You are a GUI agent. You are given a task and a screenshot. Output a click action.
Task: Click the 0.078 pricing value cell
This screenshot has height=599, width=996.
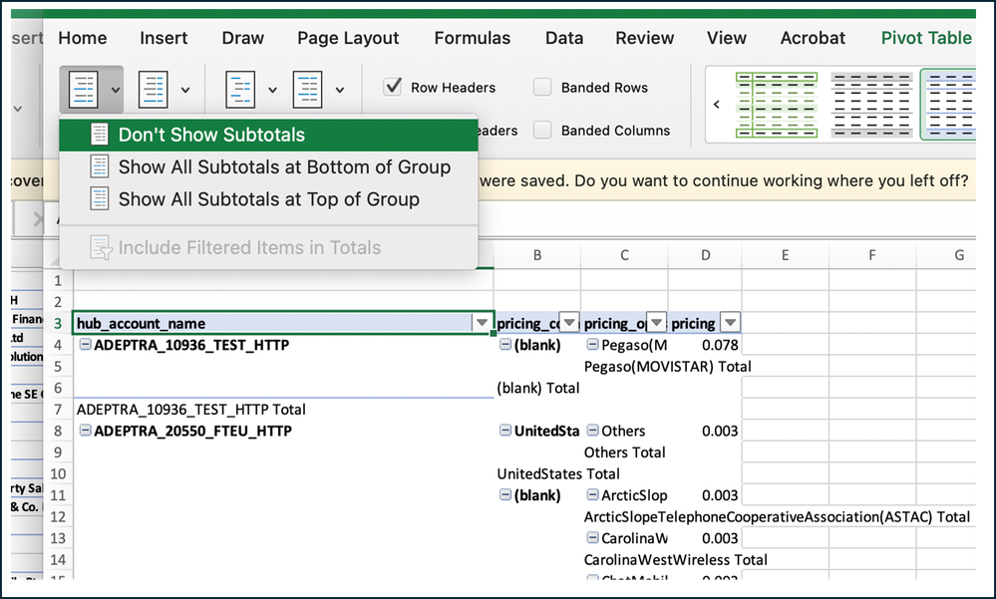pyautogui.click(x=705, y=345)
